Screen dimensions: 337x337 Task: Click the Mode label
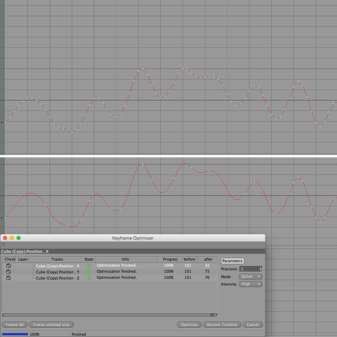(x=226, y=277)
